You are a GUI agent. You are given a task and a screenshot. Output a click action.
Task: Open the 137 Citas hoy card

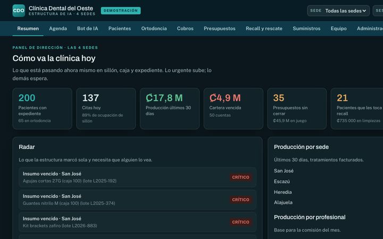click(106, 108)
